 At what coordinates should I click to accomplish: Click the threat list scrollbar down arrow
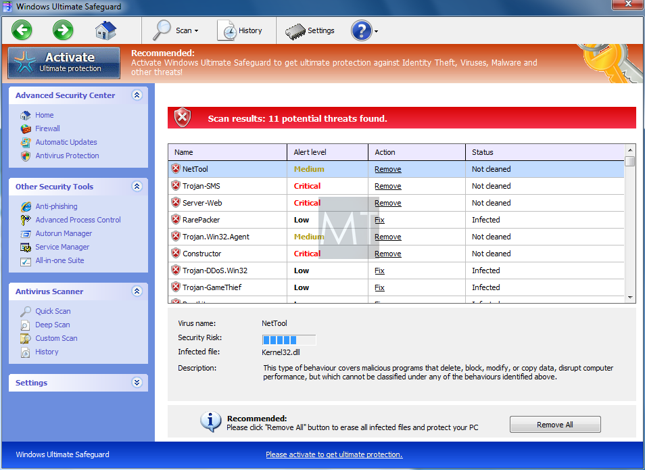pos(629,298)
